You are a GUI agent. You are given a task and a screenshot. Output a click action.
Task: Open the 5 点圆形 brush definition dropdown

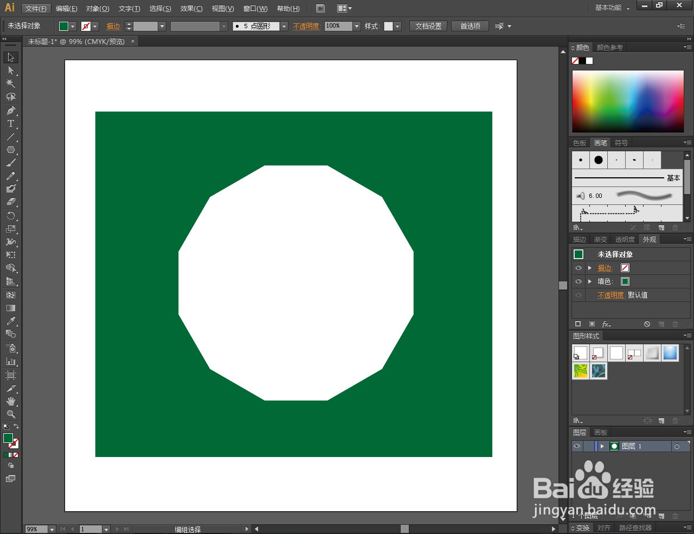click(x=284, y=26)
